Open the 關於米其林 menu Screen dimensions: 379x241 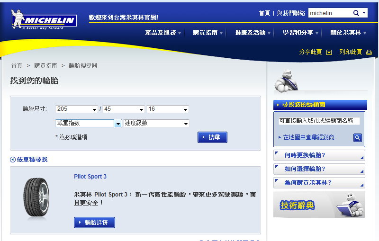click(x=348, y=33)
